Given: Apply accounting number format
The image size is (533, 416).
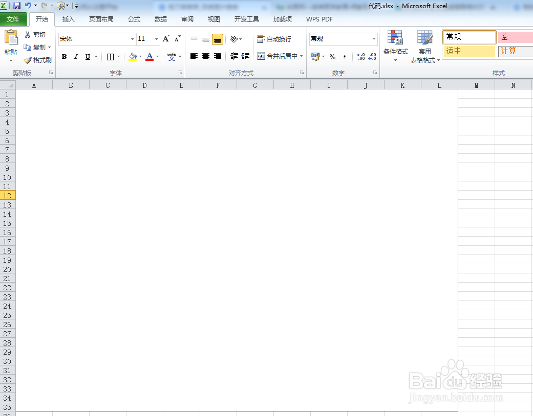Looking at the screenshot, I should pos(315,56).
